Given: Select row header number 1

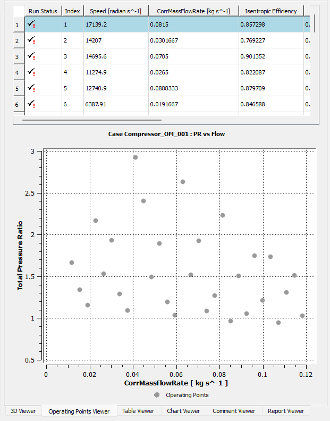Looking at the screenshot, I should coord(19,24).
